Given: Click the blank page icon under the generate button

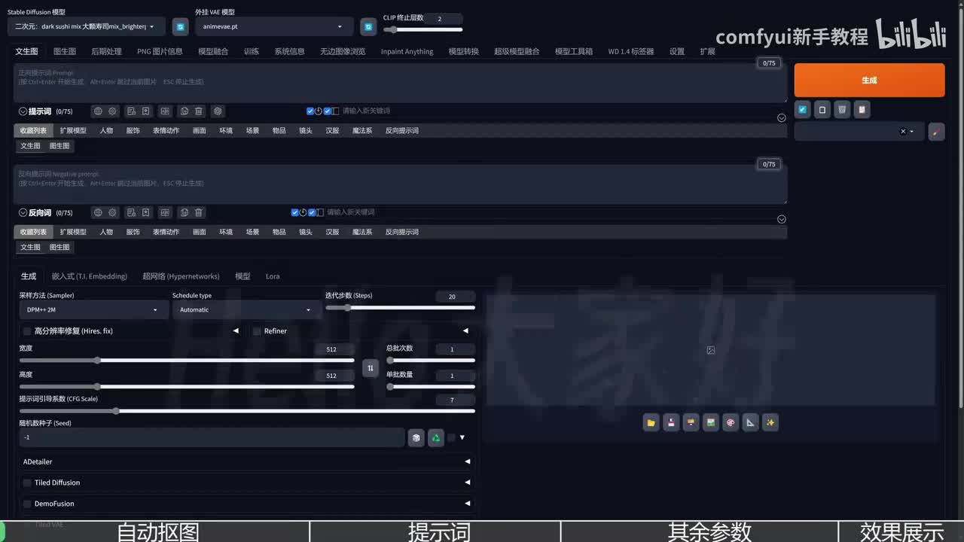Looking at the screenshot, I should [822, 110].
